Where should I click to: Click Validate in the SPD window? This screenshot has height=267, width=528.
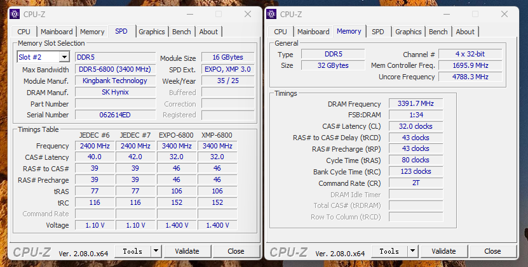point(187,251)
